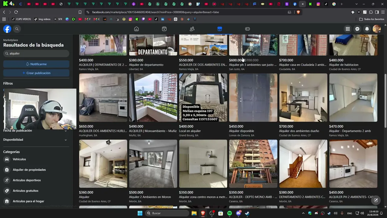The width and height of the screenshot is (387, 218).
Task: Show hidden system tray icons
Action: click(x=303, y=213)
